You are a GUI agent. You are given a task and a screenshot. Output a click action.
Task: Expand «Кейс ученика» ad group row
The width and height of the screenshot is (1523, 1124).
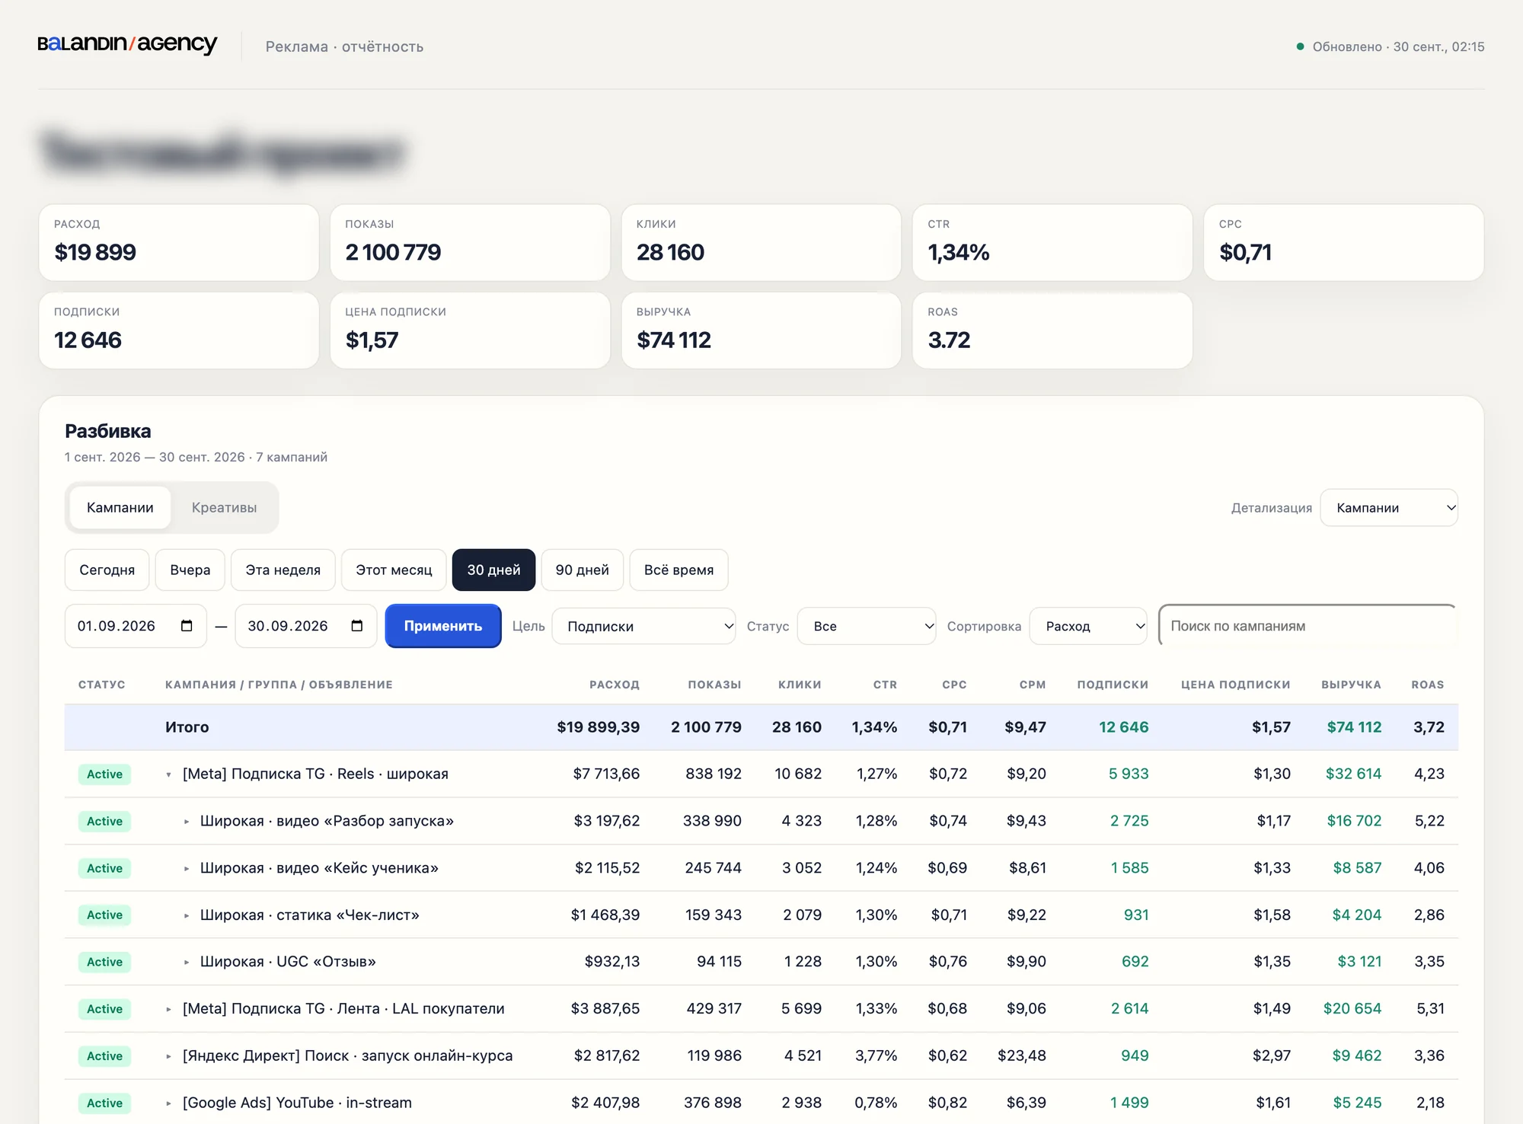click(x=187, y=869)
